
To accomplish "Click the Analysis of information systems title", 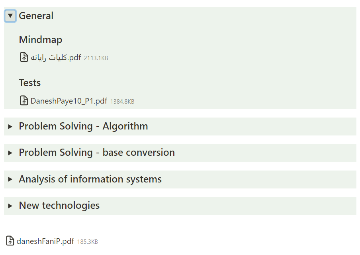I will [x=90, y=179].
